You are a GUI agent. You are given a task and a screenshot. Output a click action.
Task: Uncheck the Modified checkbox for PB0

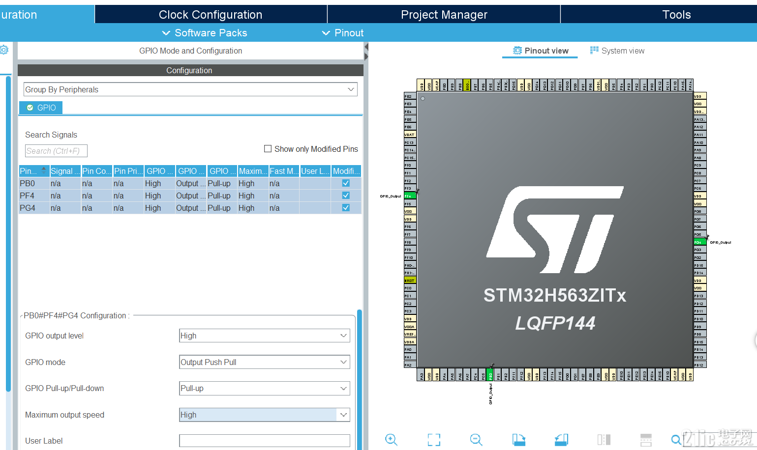point(345,183)
